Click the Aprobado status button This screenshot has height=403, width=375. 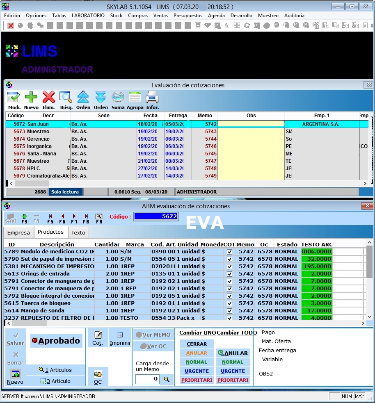tap(56, 341)
